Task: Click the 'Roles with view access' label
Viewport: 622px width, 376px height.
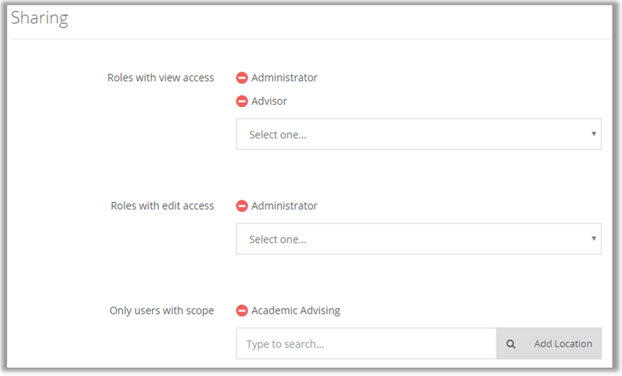Action: coord(160,78)
